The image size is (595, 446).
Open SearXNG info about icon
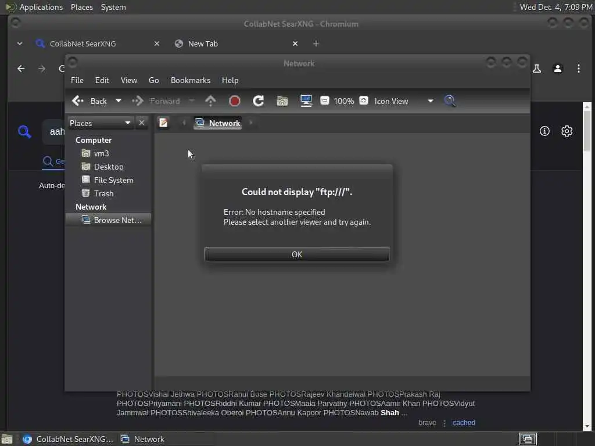coord(544,131)
